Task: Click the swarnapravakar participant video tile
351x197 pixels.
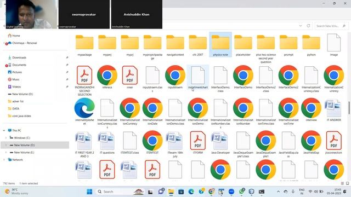Action: (x=84, y=14)
